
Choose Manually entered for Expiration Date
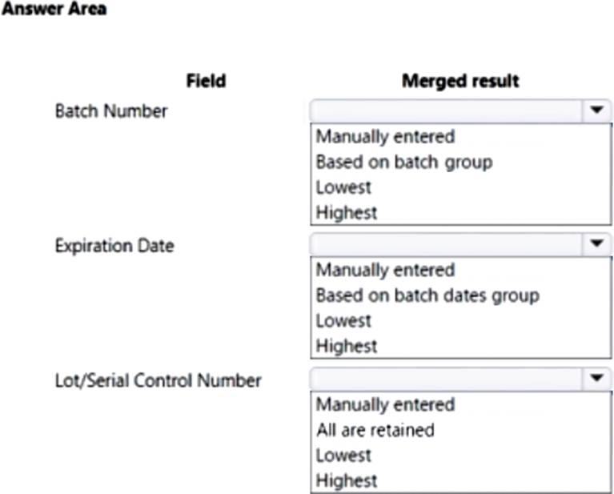(x=385, y=270)
